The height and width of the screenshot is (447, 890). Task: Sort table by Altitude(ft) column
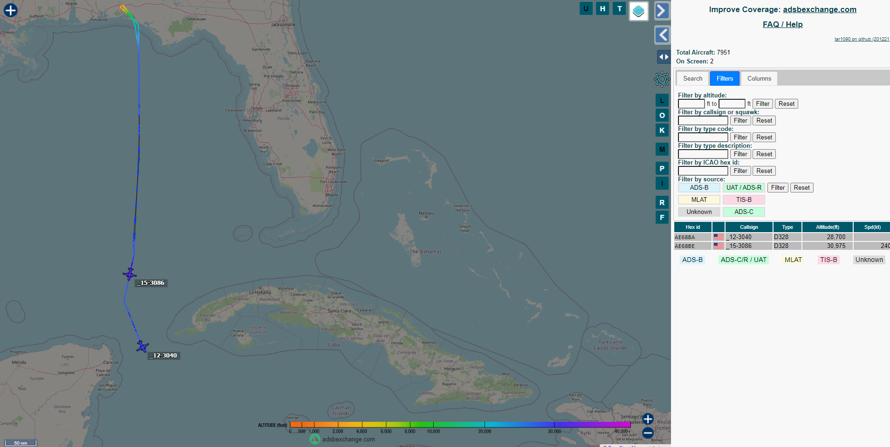point(828,227)
